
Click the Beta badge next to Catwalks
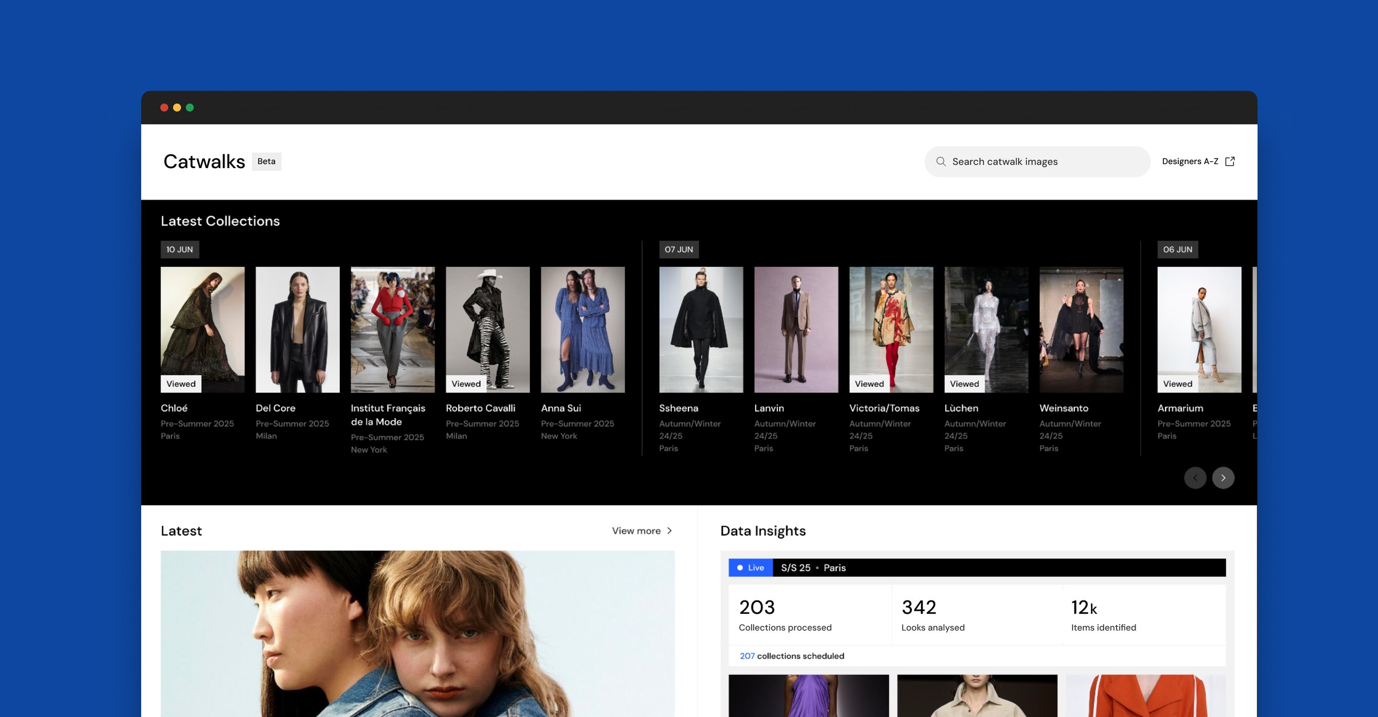(266, 162)
